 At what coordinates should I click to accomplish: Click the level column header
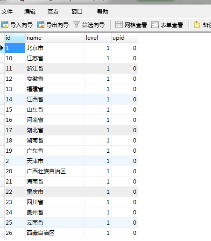pos(98,38)
